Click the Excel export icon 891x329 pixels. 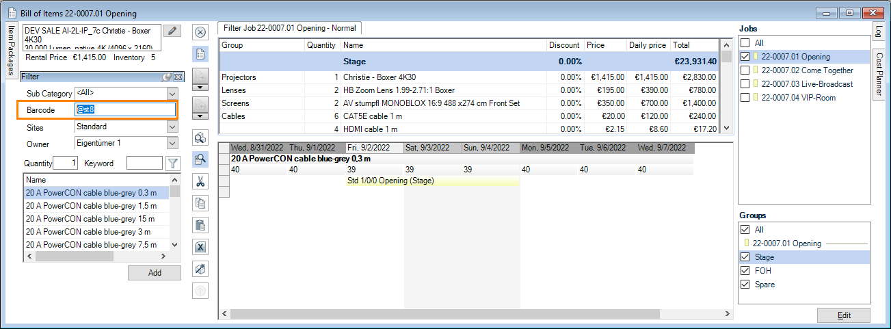(x=200, y=247)
